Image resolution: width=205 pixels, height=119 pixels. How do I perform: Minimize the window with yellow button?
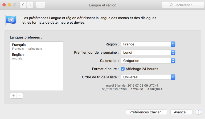pos(9,5)
